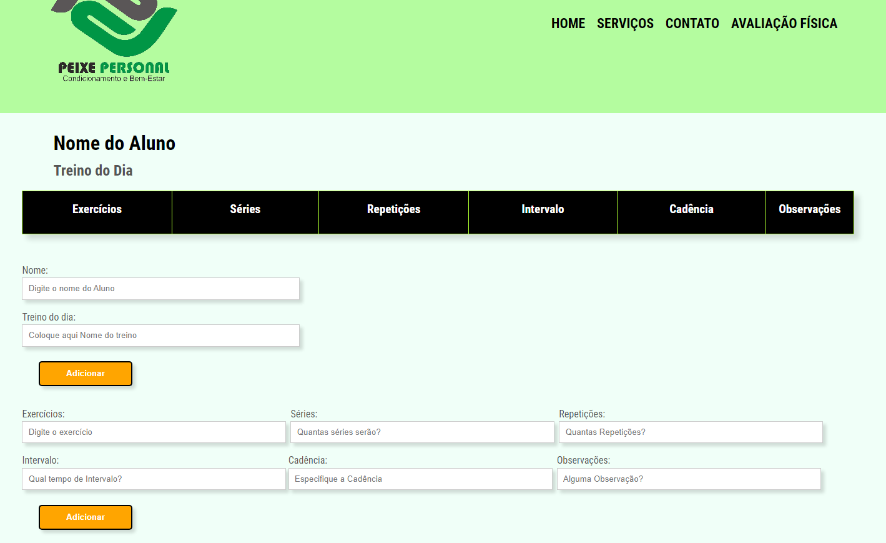Screen dimensions: 886x543
Task: Go to the SERVIÇOS page
Action: click(x=625, y=24)
